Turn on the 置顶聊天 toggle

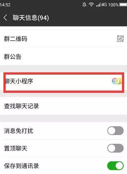pos(115,148)
